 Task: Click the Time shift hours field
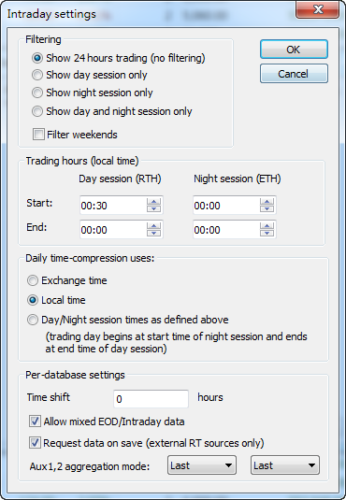click(151, 398)
